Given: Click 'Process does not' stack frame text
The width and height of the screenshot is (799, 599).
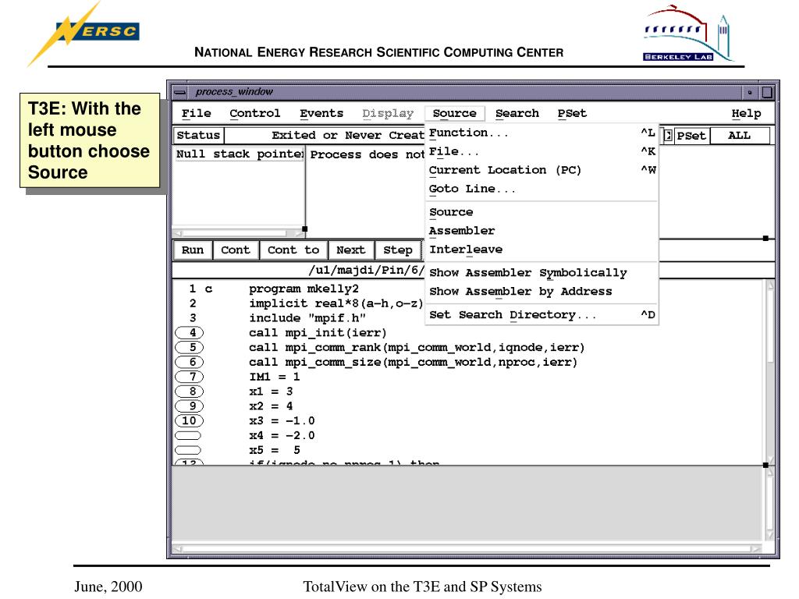Looking at the screenshot, I should (367, 155).
